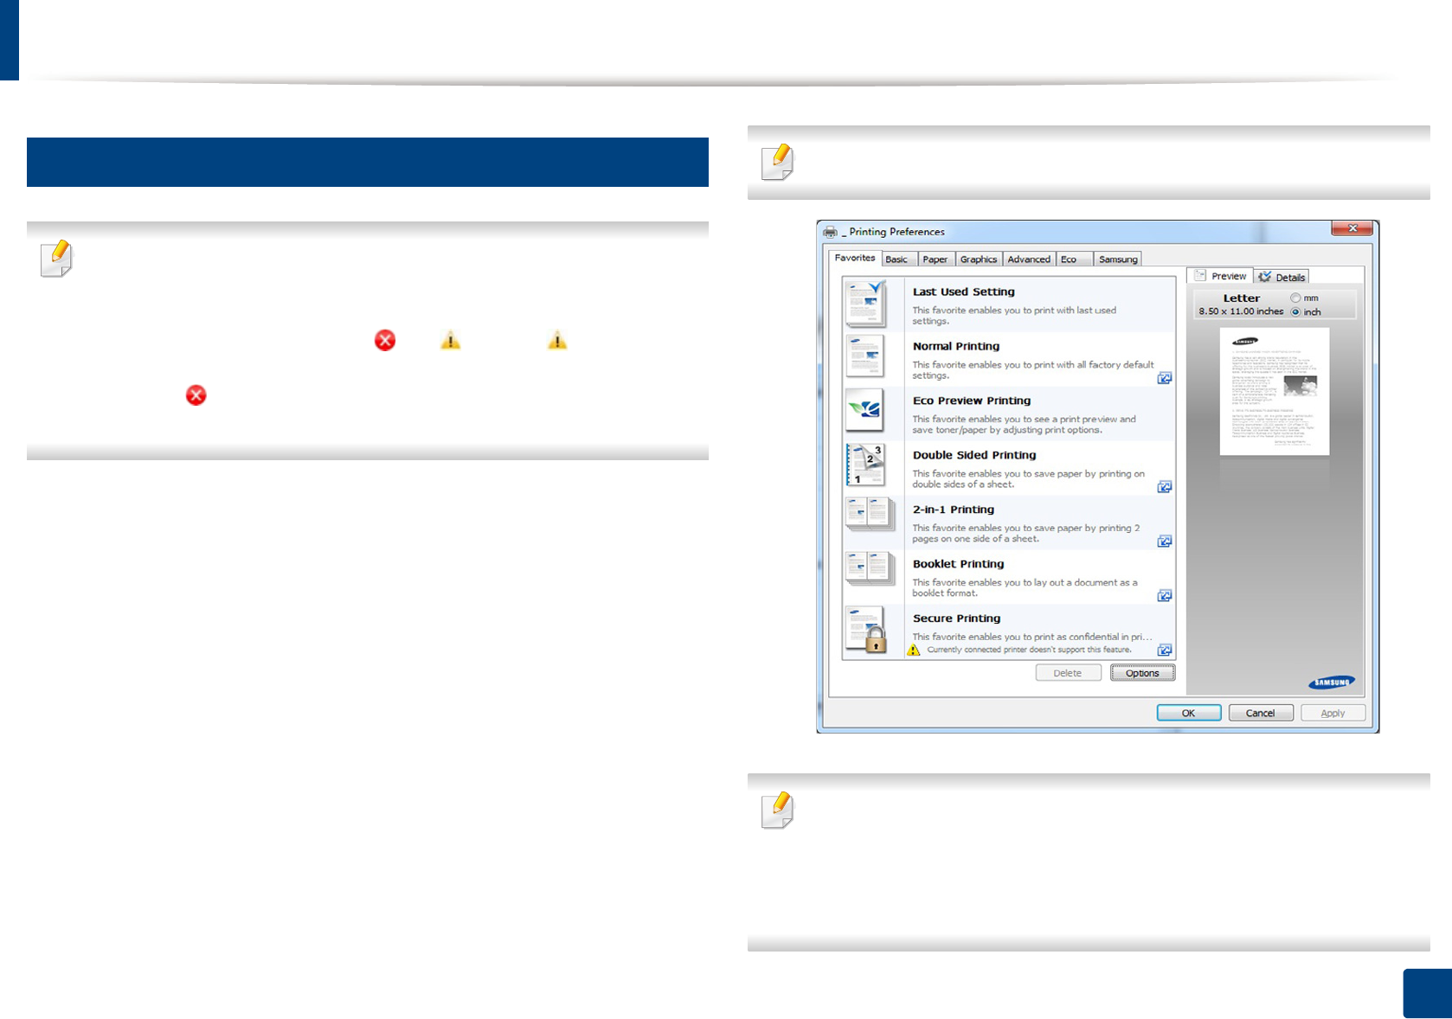Click the small blue icon beside Secure Printing

(x=1165, y=650)
